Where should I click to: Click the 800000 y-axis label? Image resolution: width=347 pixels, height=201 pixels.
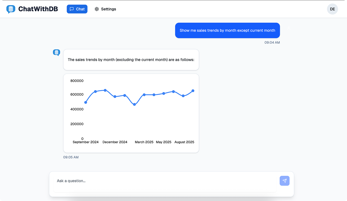77,81
